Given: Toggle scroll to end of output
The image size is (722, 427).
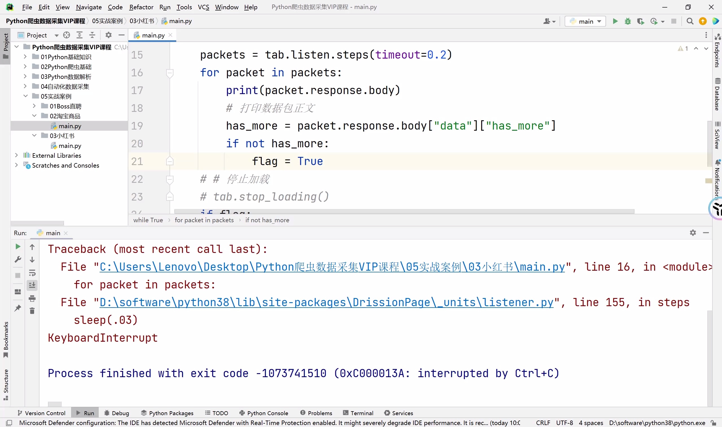Looking at the screenshot, I should (x=32, y=285).
